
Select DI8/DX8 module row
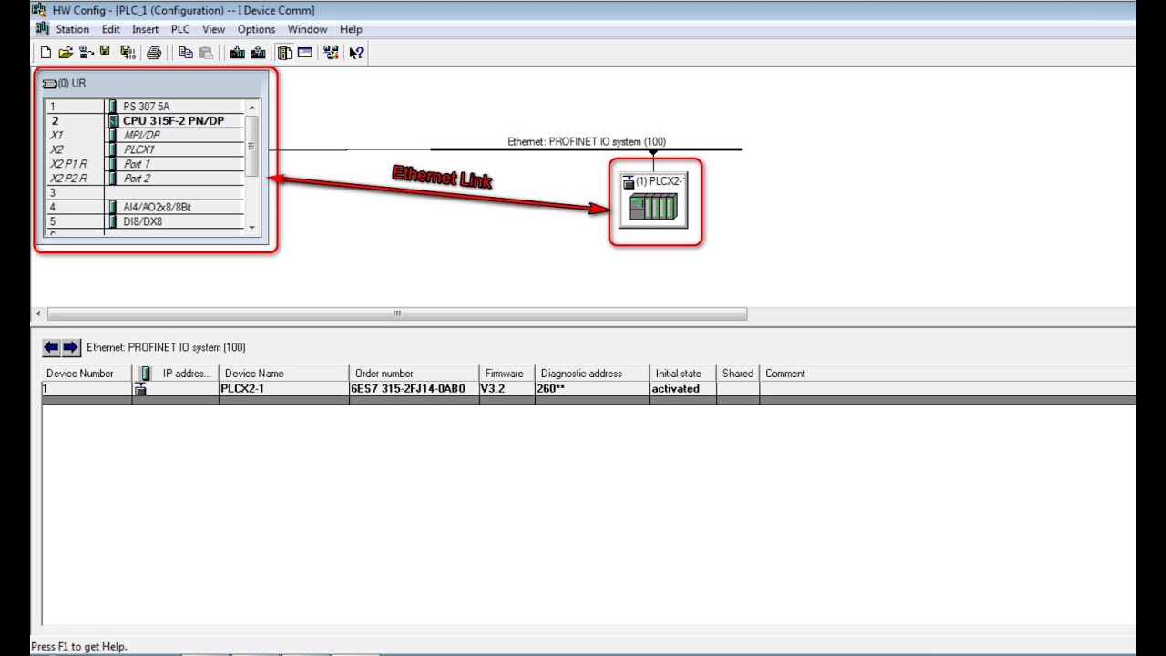(x=145, y=221)
